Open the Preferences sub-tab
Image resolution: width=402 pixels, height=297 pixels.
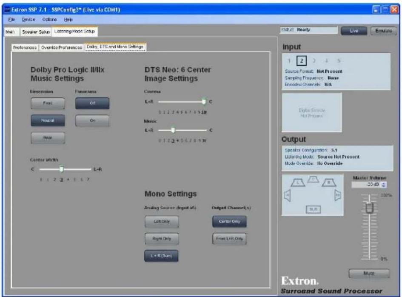(25, 48)
